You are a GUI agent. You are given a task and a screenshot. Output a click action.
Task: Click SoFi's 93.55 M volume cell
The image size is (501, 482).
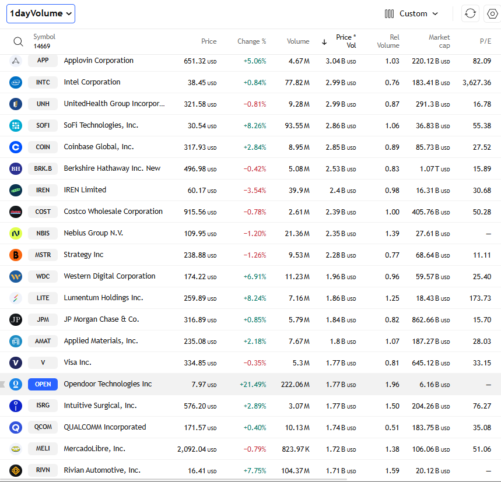(x=297, y=126)
